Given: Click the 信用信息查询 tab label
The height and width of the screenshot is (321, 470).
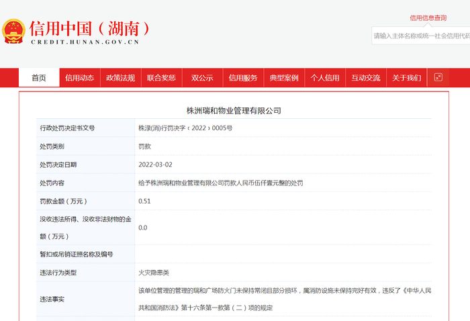Looking at the screenshot, I should coord(428,18).
